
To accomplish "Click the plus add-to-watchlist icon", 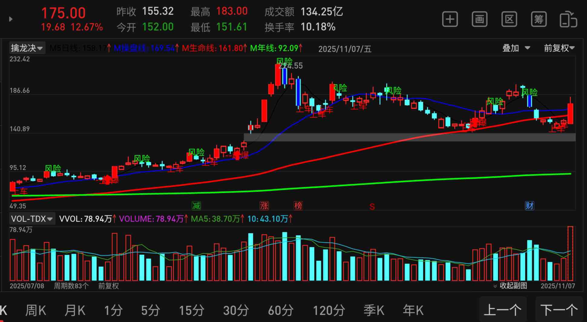I will point(450,19).
